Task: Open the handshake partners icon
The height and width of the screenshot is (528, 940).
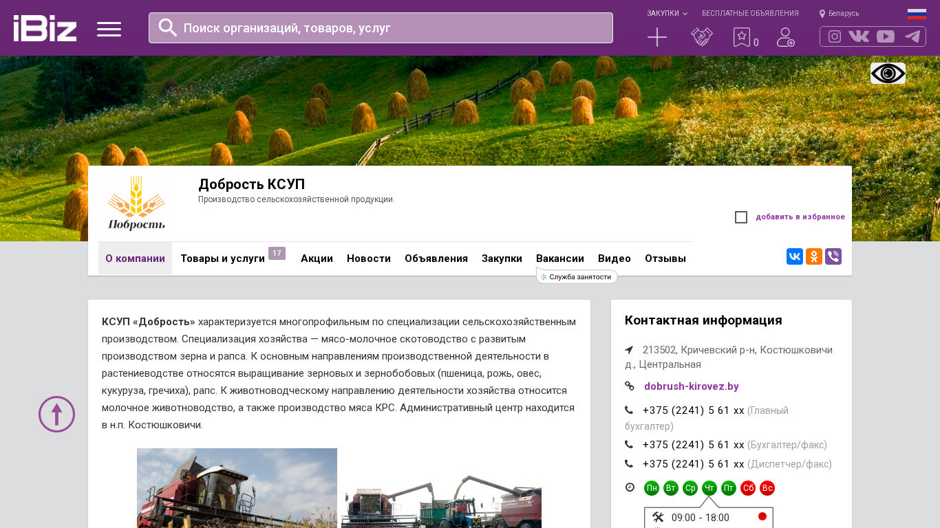Action: point(702,37)
